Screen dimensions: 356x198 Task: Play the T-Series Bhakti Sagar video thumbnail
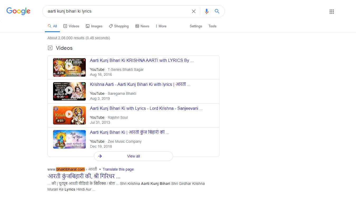(x=69, y=67)
